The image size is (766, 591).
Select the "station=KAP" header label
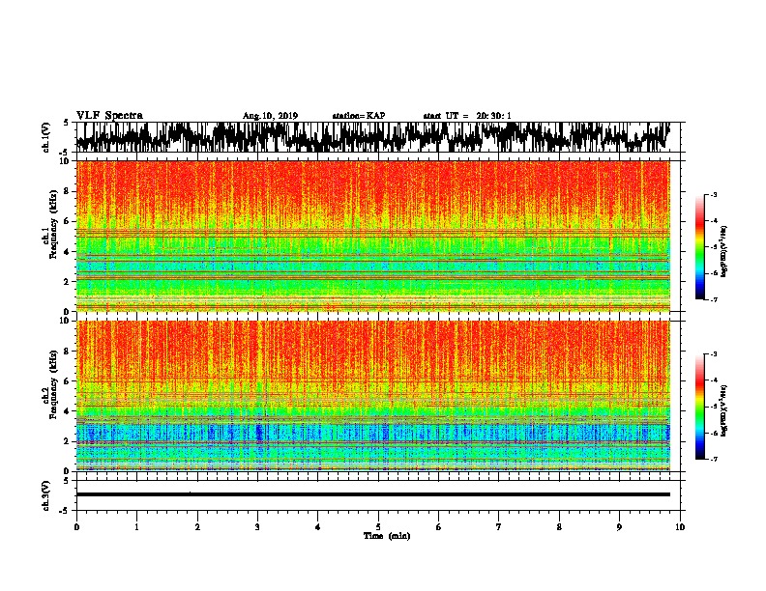[x=359, y=116]
